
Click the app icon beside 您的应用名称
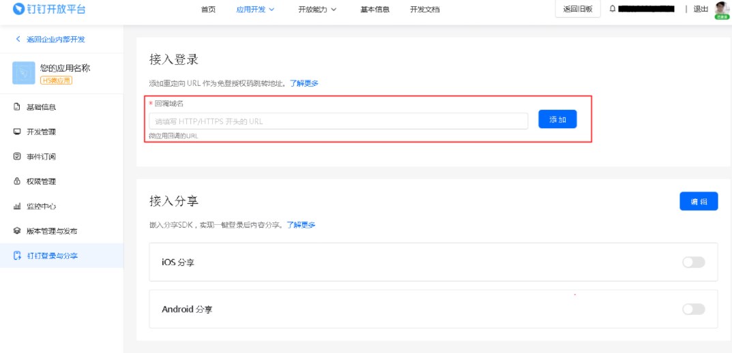[x=24, y=73]
